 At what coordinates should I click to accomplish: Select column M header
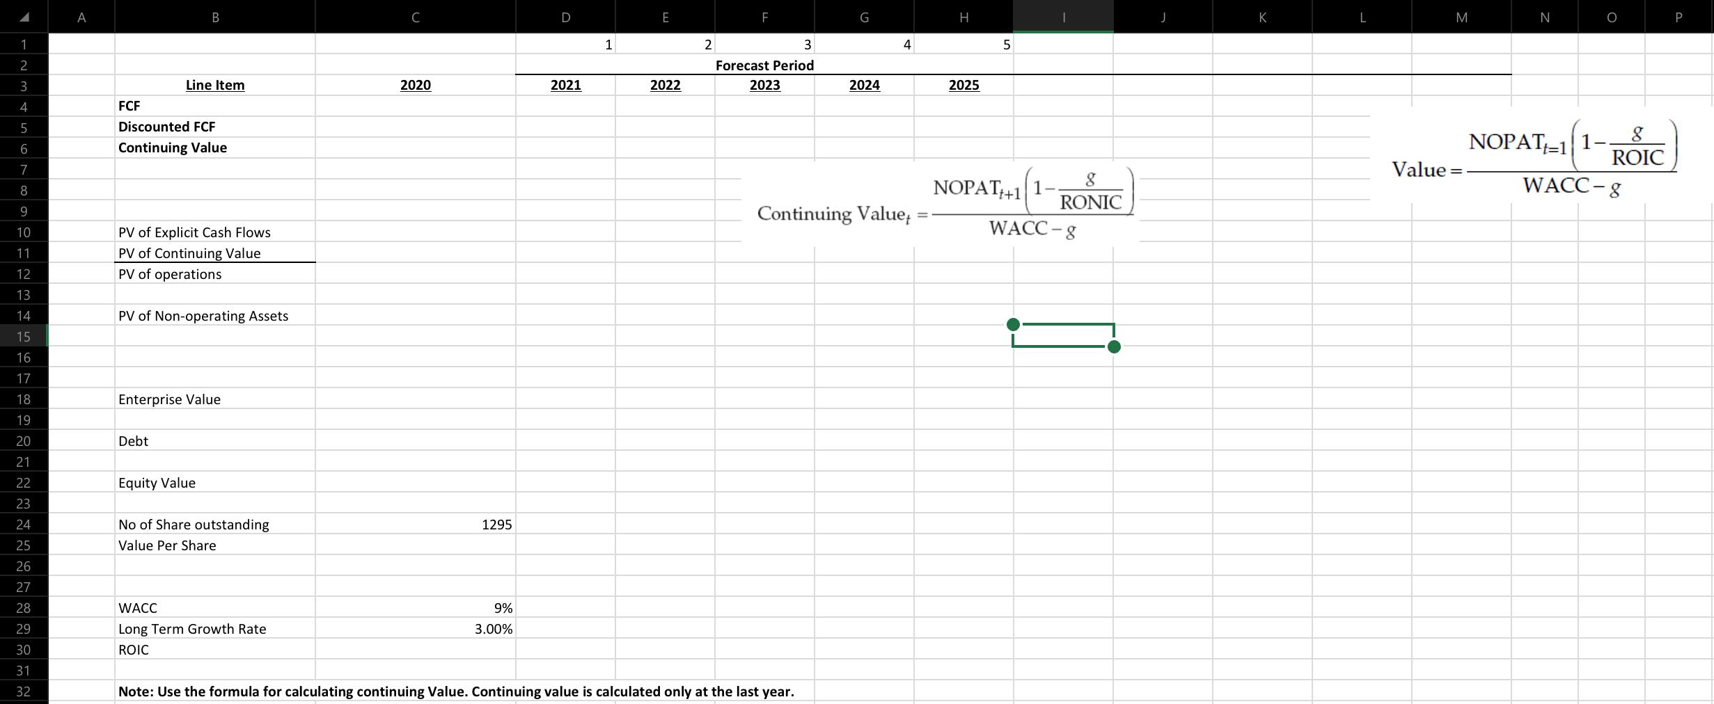(1461, 17)
